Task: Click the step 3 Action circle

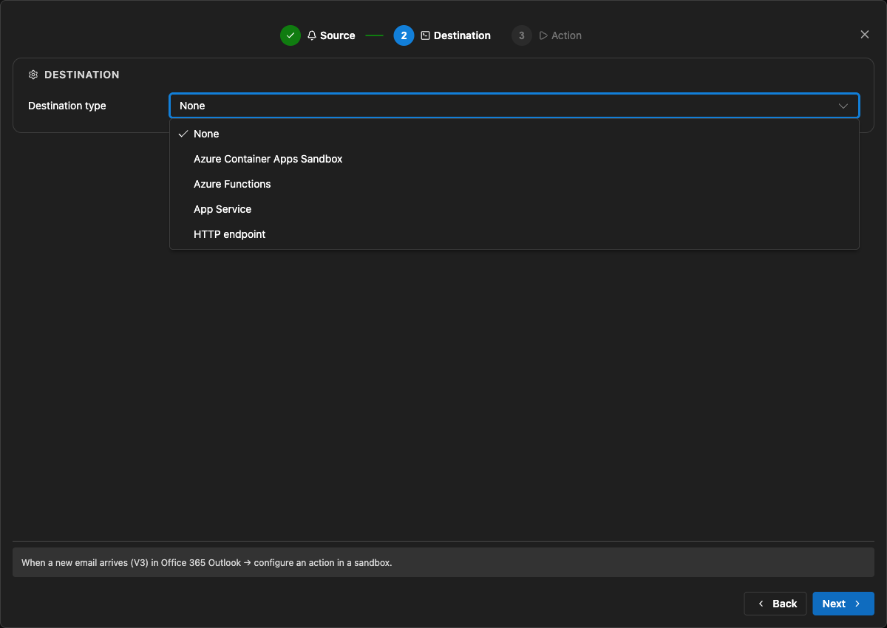Action: [522, 35]
